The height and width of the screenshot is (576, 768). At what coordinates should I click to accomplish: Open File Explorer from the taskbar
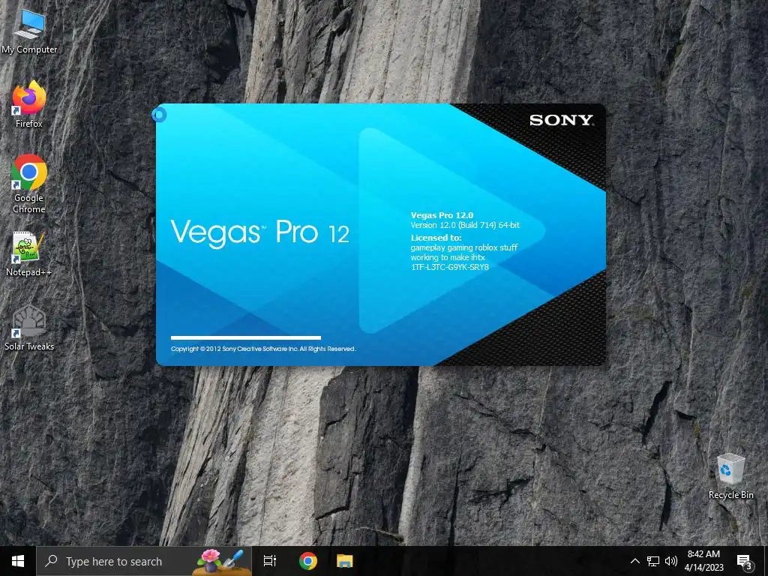tap(345, 561)
